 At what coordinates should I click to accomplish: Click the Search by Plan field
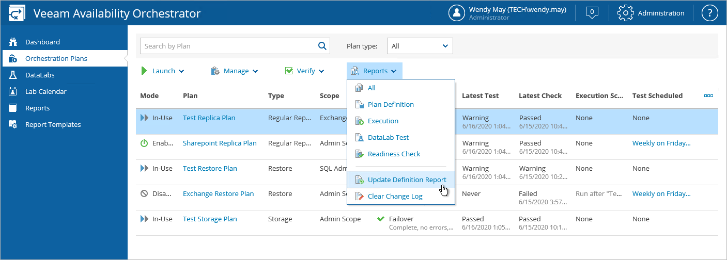coord(227,46)
